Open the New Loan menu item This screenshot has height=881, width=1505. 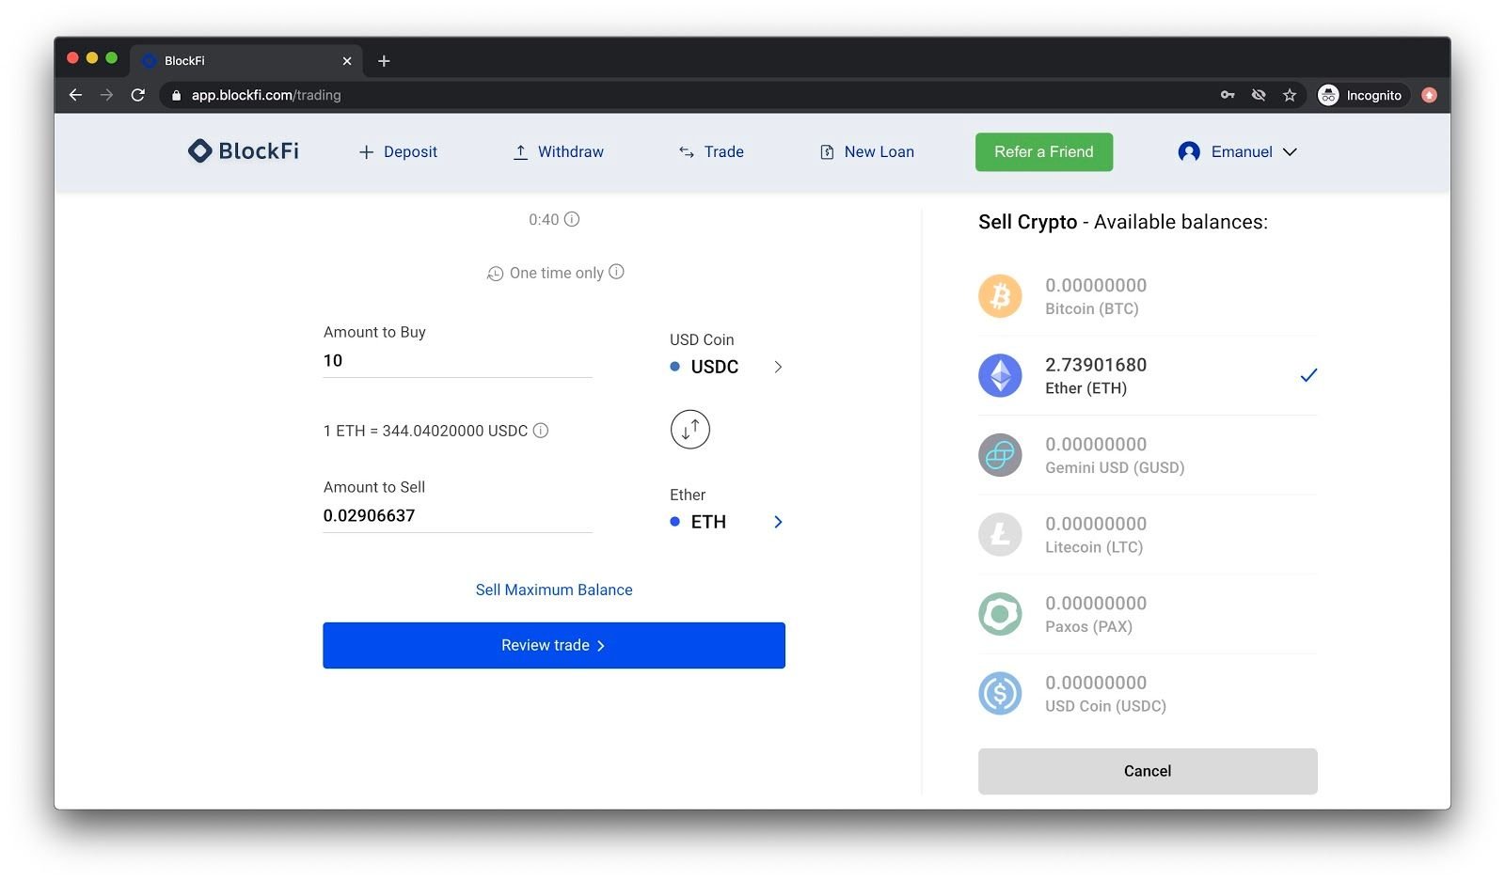(867, 151)
